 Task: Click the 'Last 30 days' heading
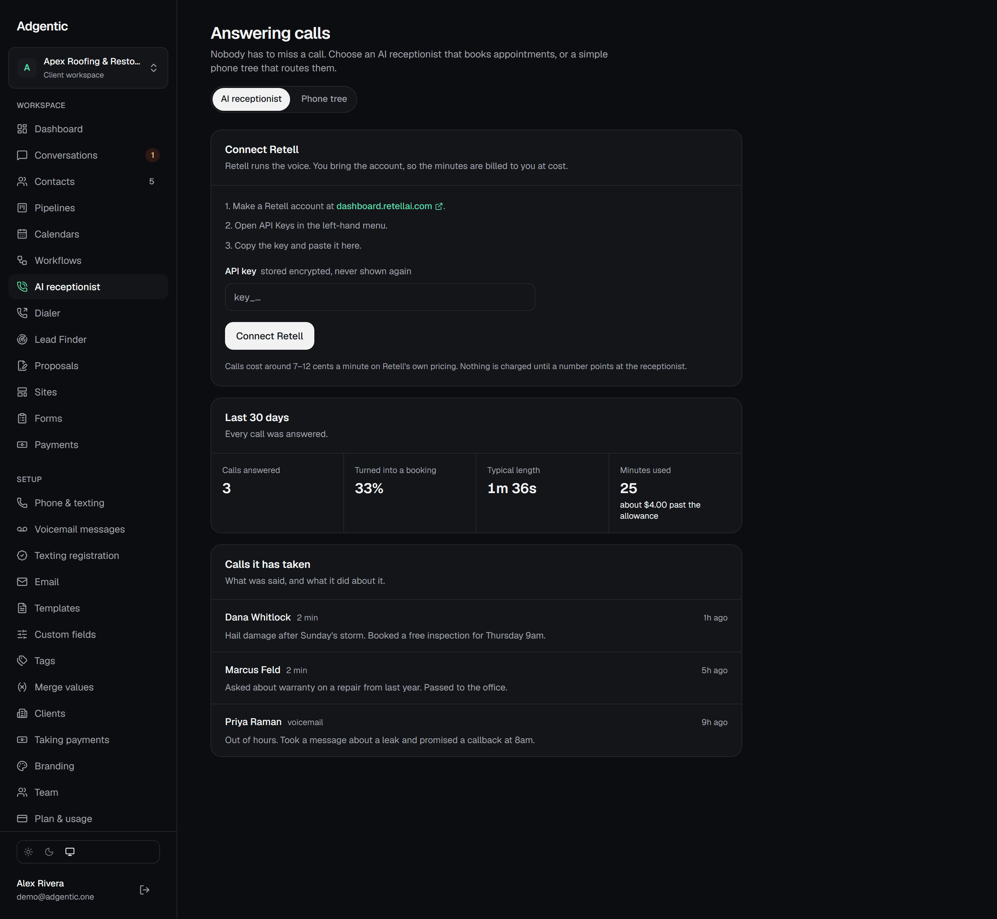(257, 418)
